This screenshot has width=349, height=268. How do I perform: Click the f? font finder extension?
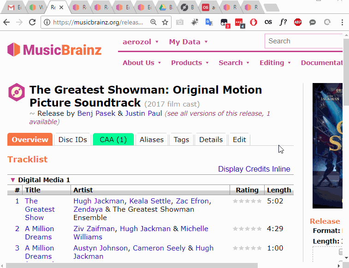coord(283,22)
